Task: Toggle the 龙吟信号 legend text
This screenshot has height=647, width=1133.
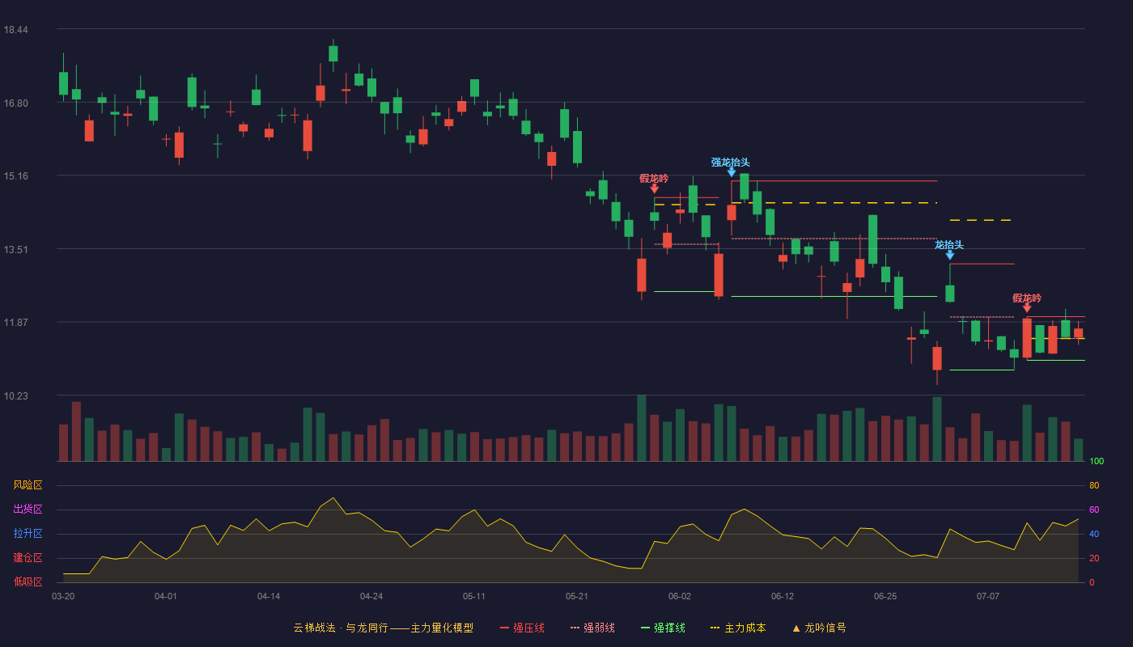Action: point(825,628)
